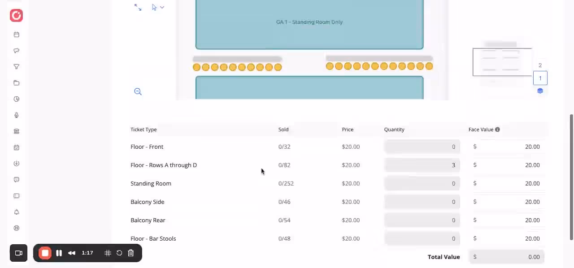The image size is (574, 268).
Task: Click the "Floor - Front" ticket type
Action: click(x=147, y=147)
